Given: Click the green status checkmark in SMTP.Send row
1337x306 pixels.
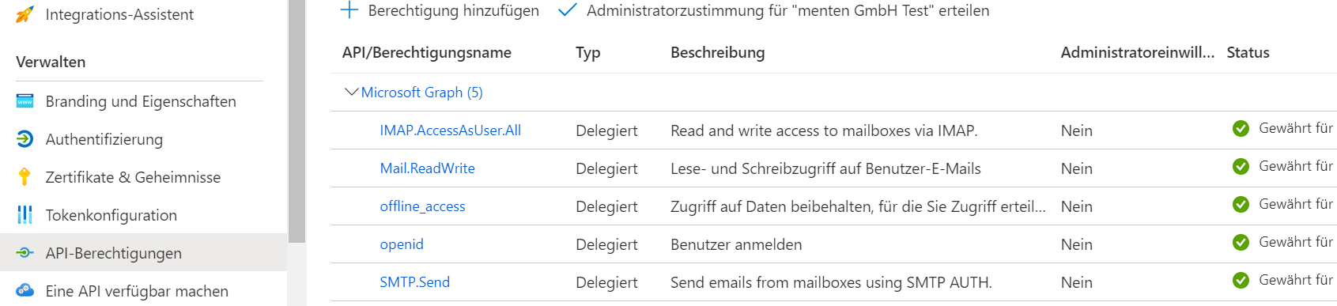Looking at the screenshot, I should click(x=1241, y=281).
